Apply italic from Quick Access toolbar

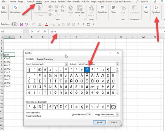click(84, 24)
